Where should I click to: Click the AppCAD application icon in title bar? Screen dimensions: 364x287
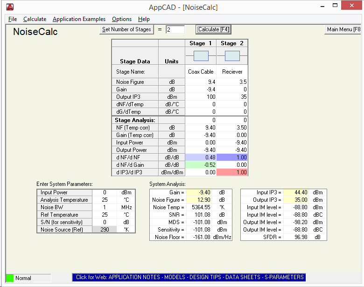(x=9, y=7)
